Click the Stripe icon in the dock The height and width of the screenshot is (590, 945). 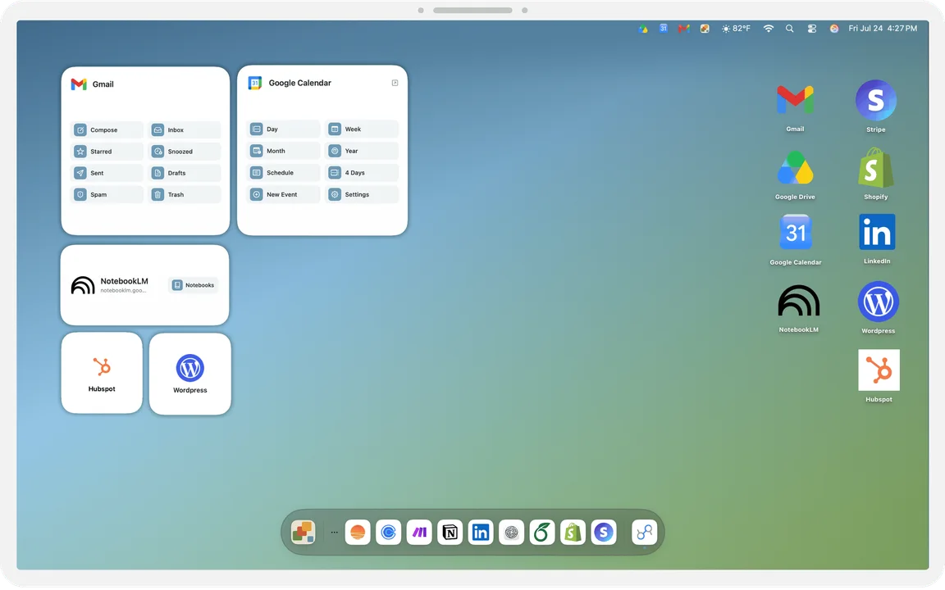(603, 532)
